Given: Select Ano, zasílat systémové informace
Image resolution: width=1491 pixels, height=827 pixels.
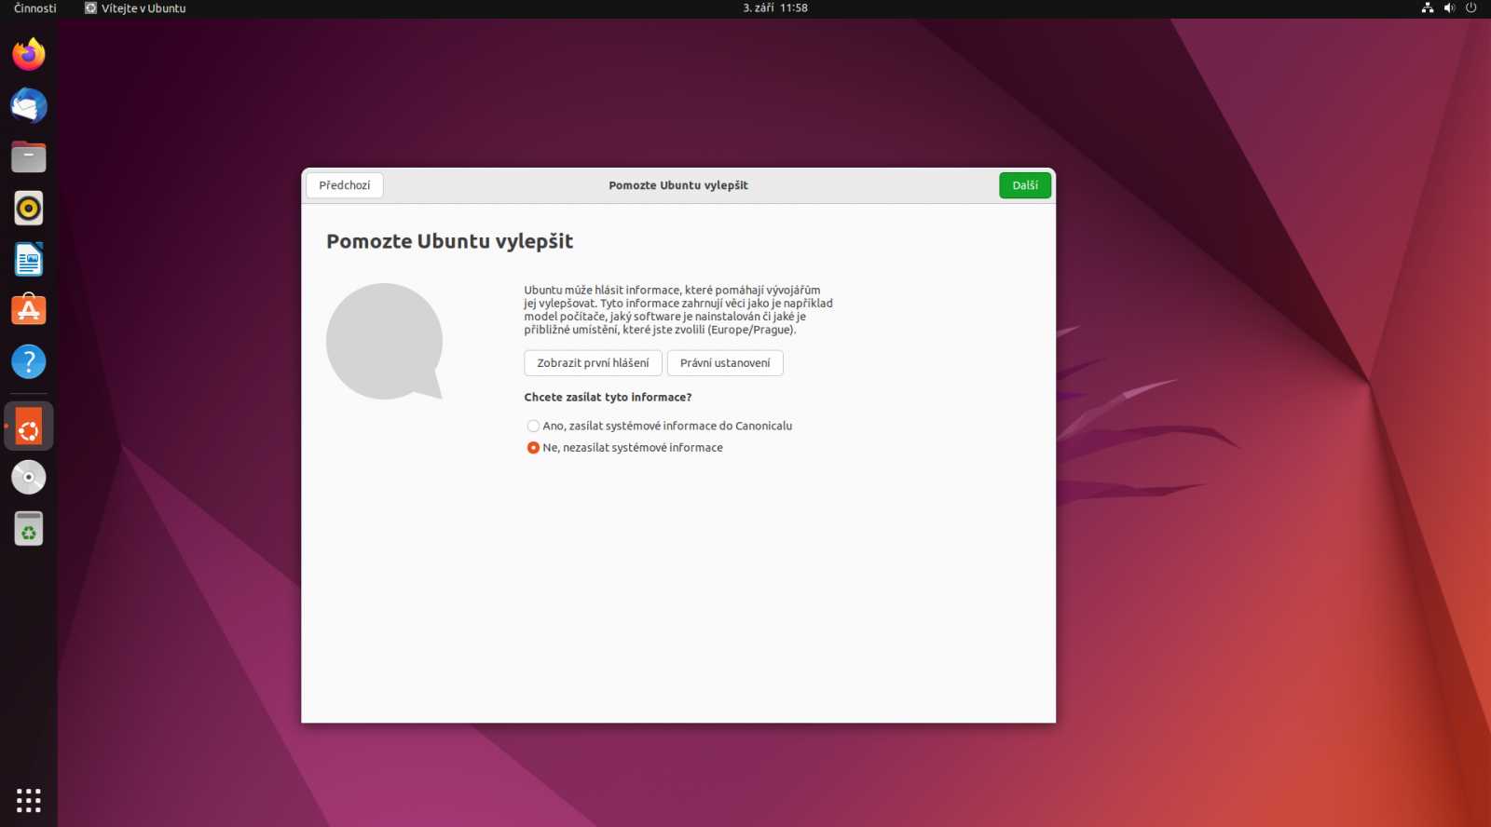Looking at the screenshot, I should pyautogui.click(x=660, y=426).
